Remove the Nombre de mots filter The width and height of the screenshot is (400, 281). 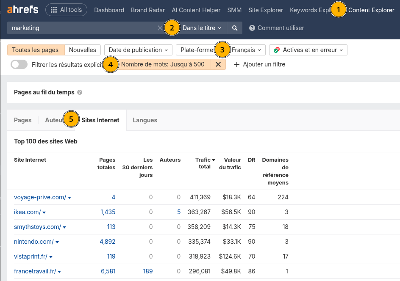click(x=219, y=64)
